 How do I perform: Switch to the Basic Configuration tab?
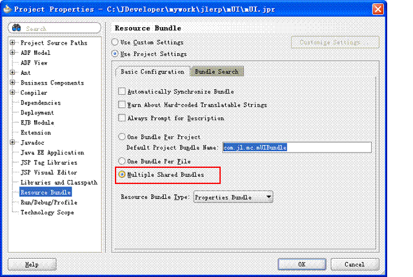tap(152, 72)
